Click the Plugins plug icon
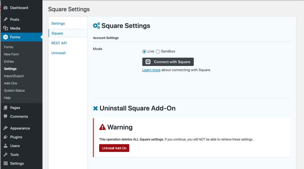Image resolution: width=304 pixels, height=169 pixels. (6, 137)
